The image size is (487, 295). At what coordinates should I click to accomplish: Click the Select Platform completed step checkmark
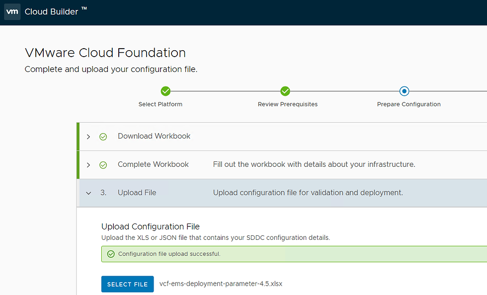pos(165,91)
